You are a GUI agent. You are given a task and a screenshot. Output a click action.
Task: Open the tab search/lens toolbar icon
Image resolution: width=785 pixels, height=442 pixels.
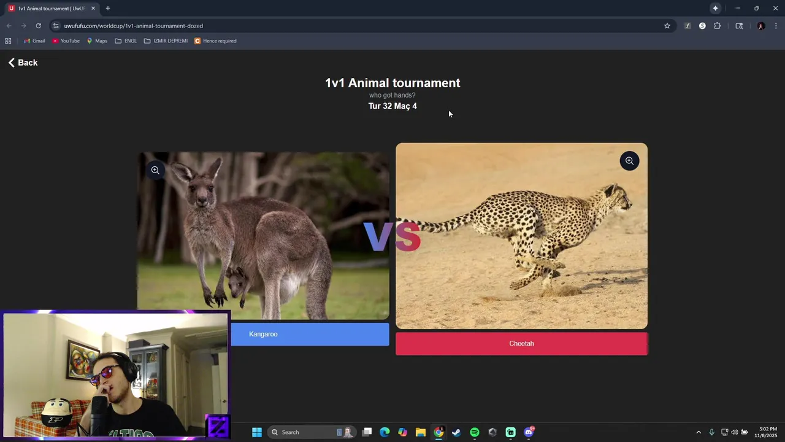pyautogui.click(x=739, y=26)
